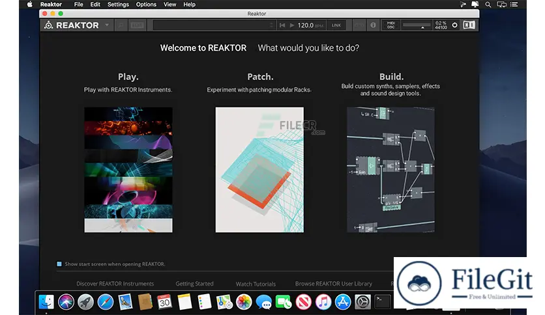Open the File menu
The width and height of the screenshot is (545, 315).
[x=78, y=5]
